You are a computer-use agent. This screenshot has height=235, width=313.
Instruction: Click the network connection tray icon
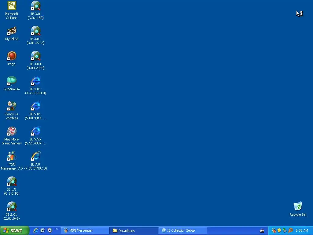[285, 231]
